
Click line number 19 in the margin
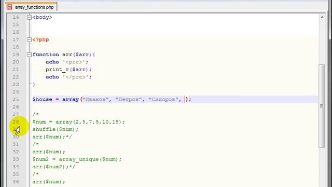pyautogui.click(x=16, y=55)
